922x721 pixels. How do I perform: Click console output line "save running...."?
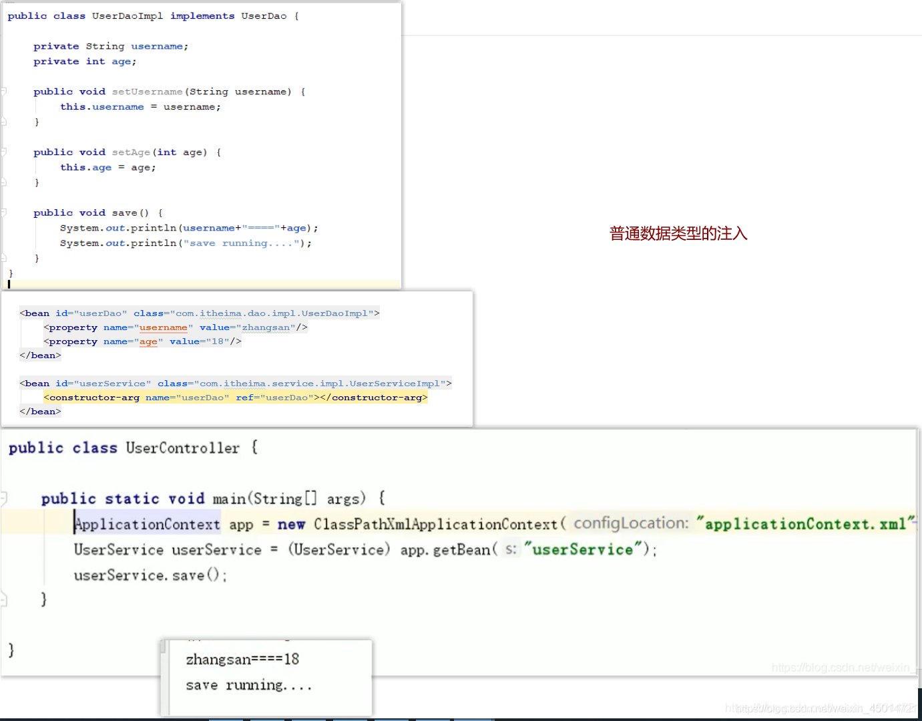click(x=248, y=685)
